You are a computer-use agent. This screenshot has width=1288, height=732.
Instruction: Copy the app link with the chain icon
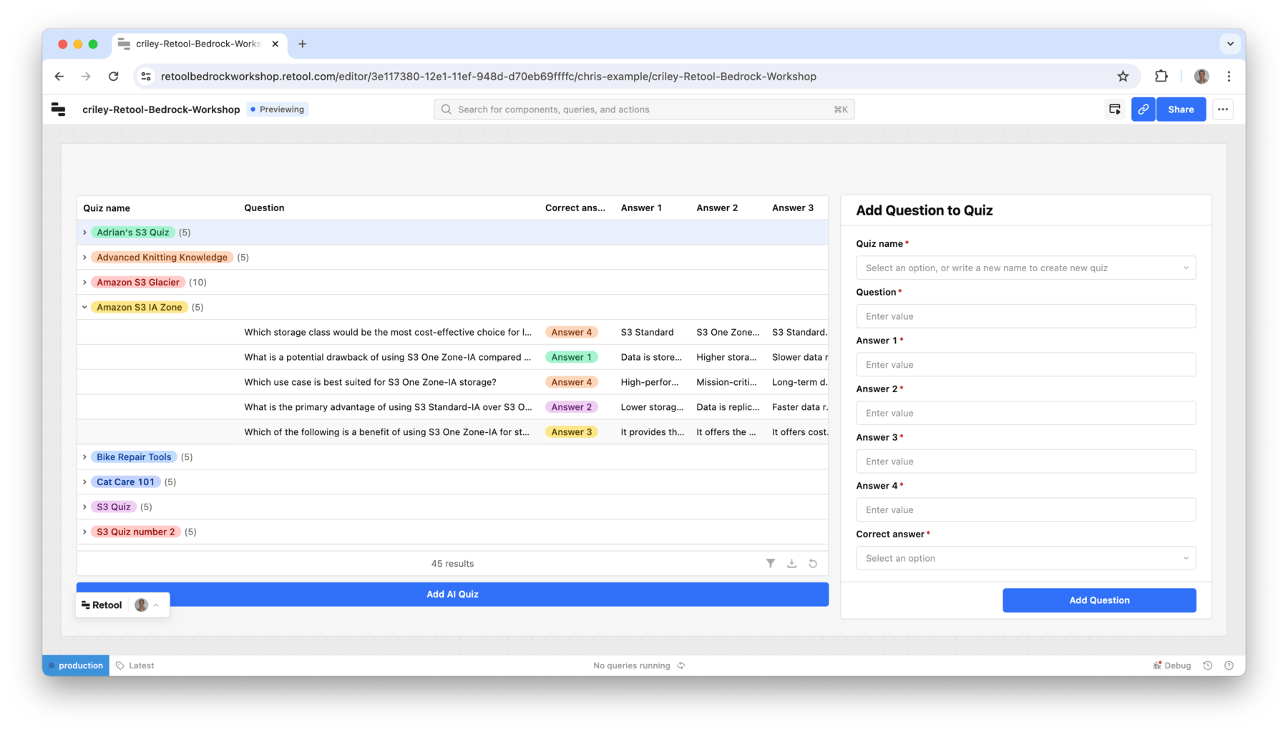pos(1143,109)
